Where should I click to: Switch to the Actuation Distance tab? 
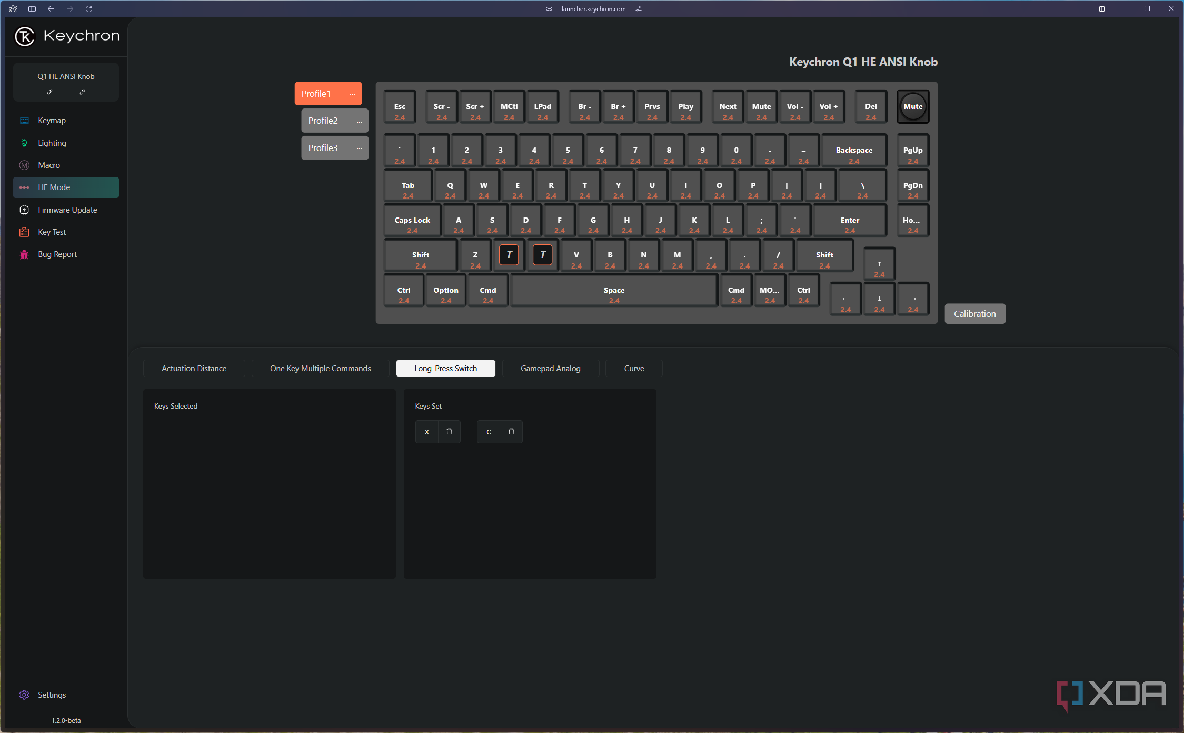pyautogui.click(x=194, y=369)
